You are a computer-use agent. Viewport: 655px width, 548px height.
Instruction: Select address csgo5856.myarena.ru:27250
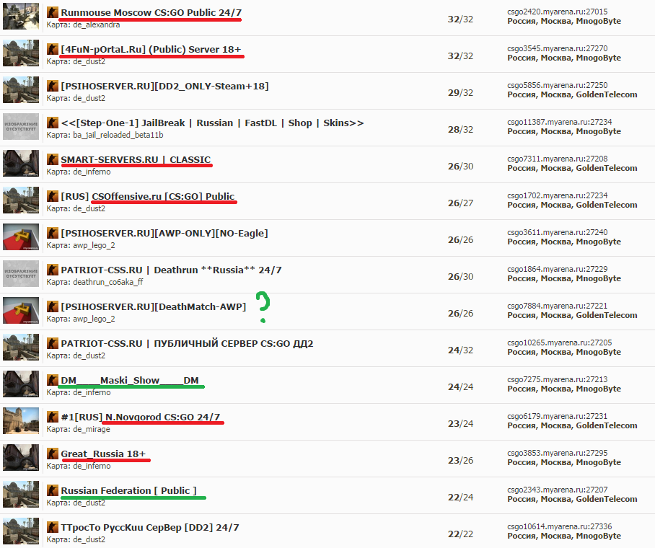click(x=557, y=85)
